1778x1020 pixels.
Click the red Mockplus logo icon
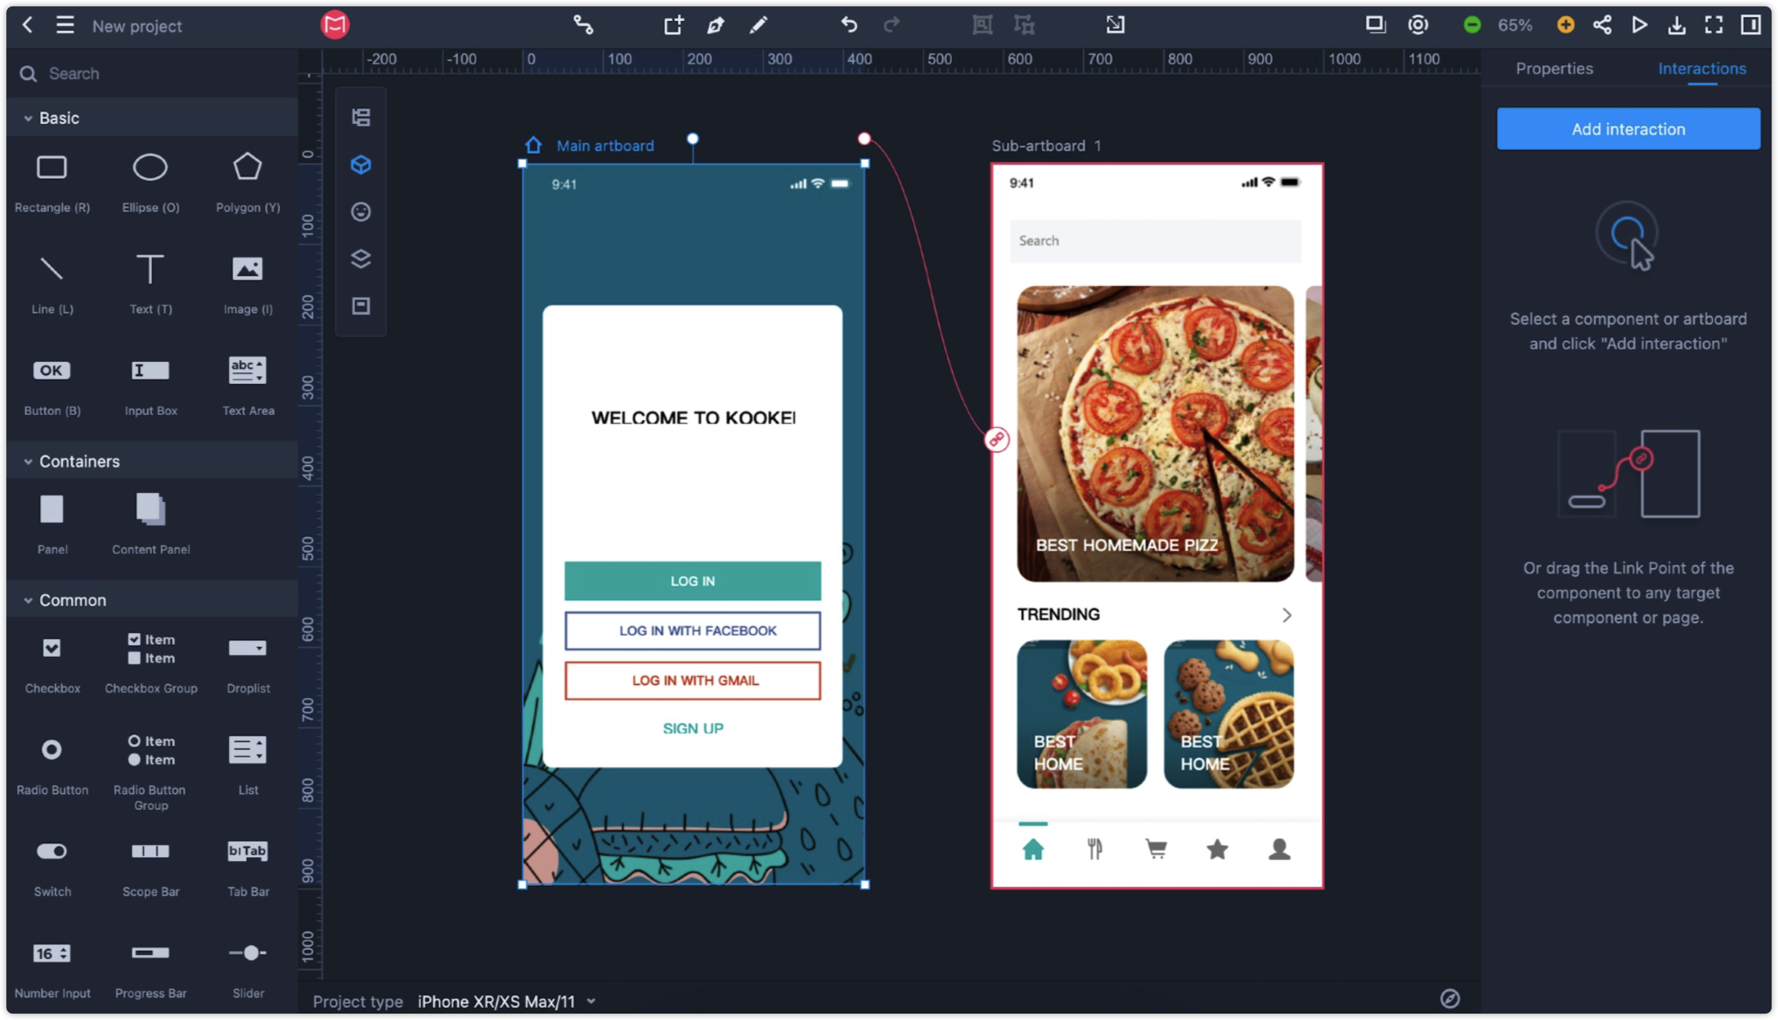pos(335,25)
